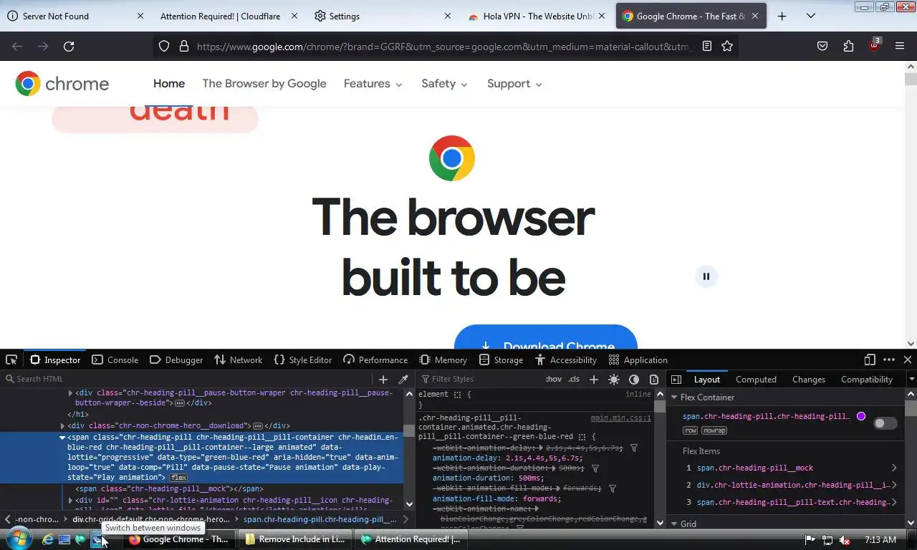Image resolution: width=917 pixels, height=550 pixels.
Task: Expand the chr-non-chrome-hero__download div node
Action: point(62,426)
